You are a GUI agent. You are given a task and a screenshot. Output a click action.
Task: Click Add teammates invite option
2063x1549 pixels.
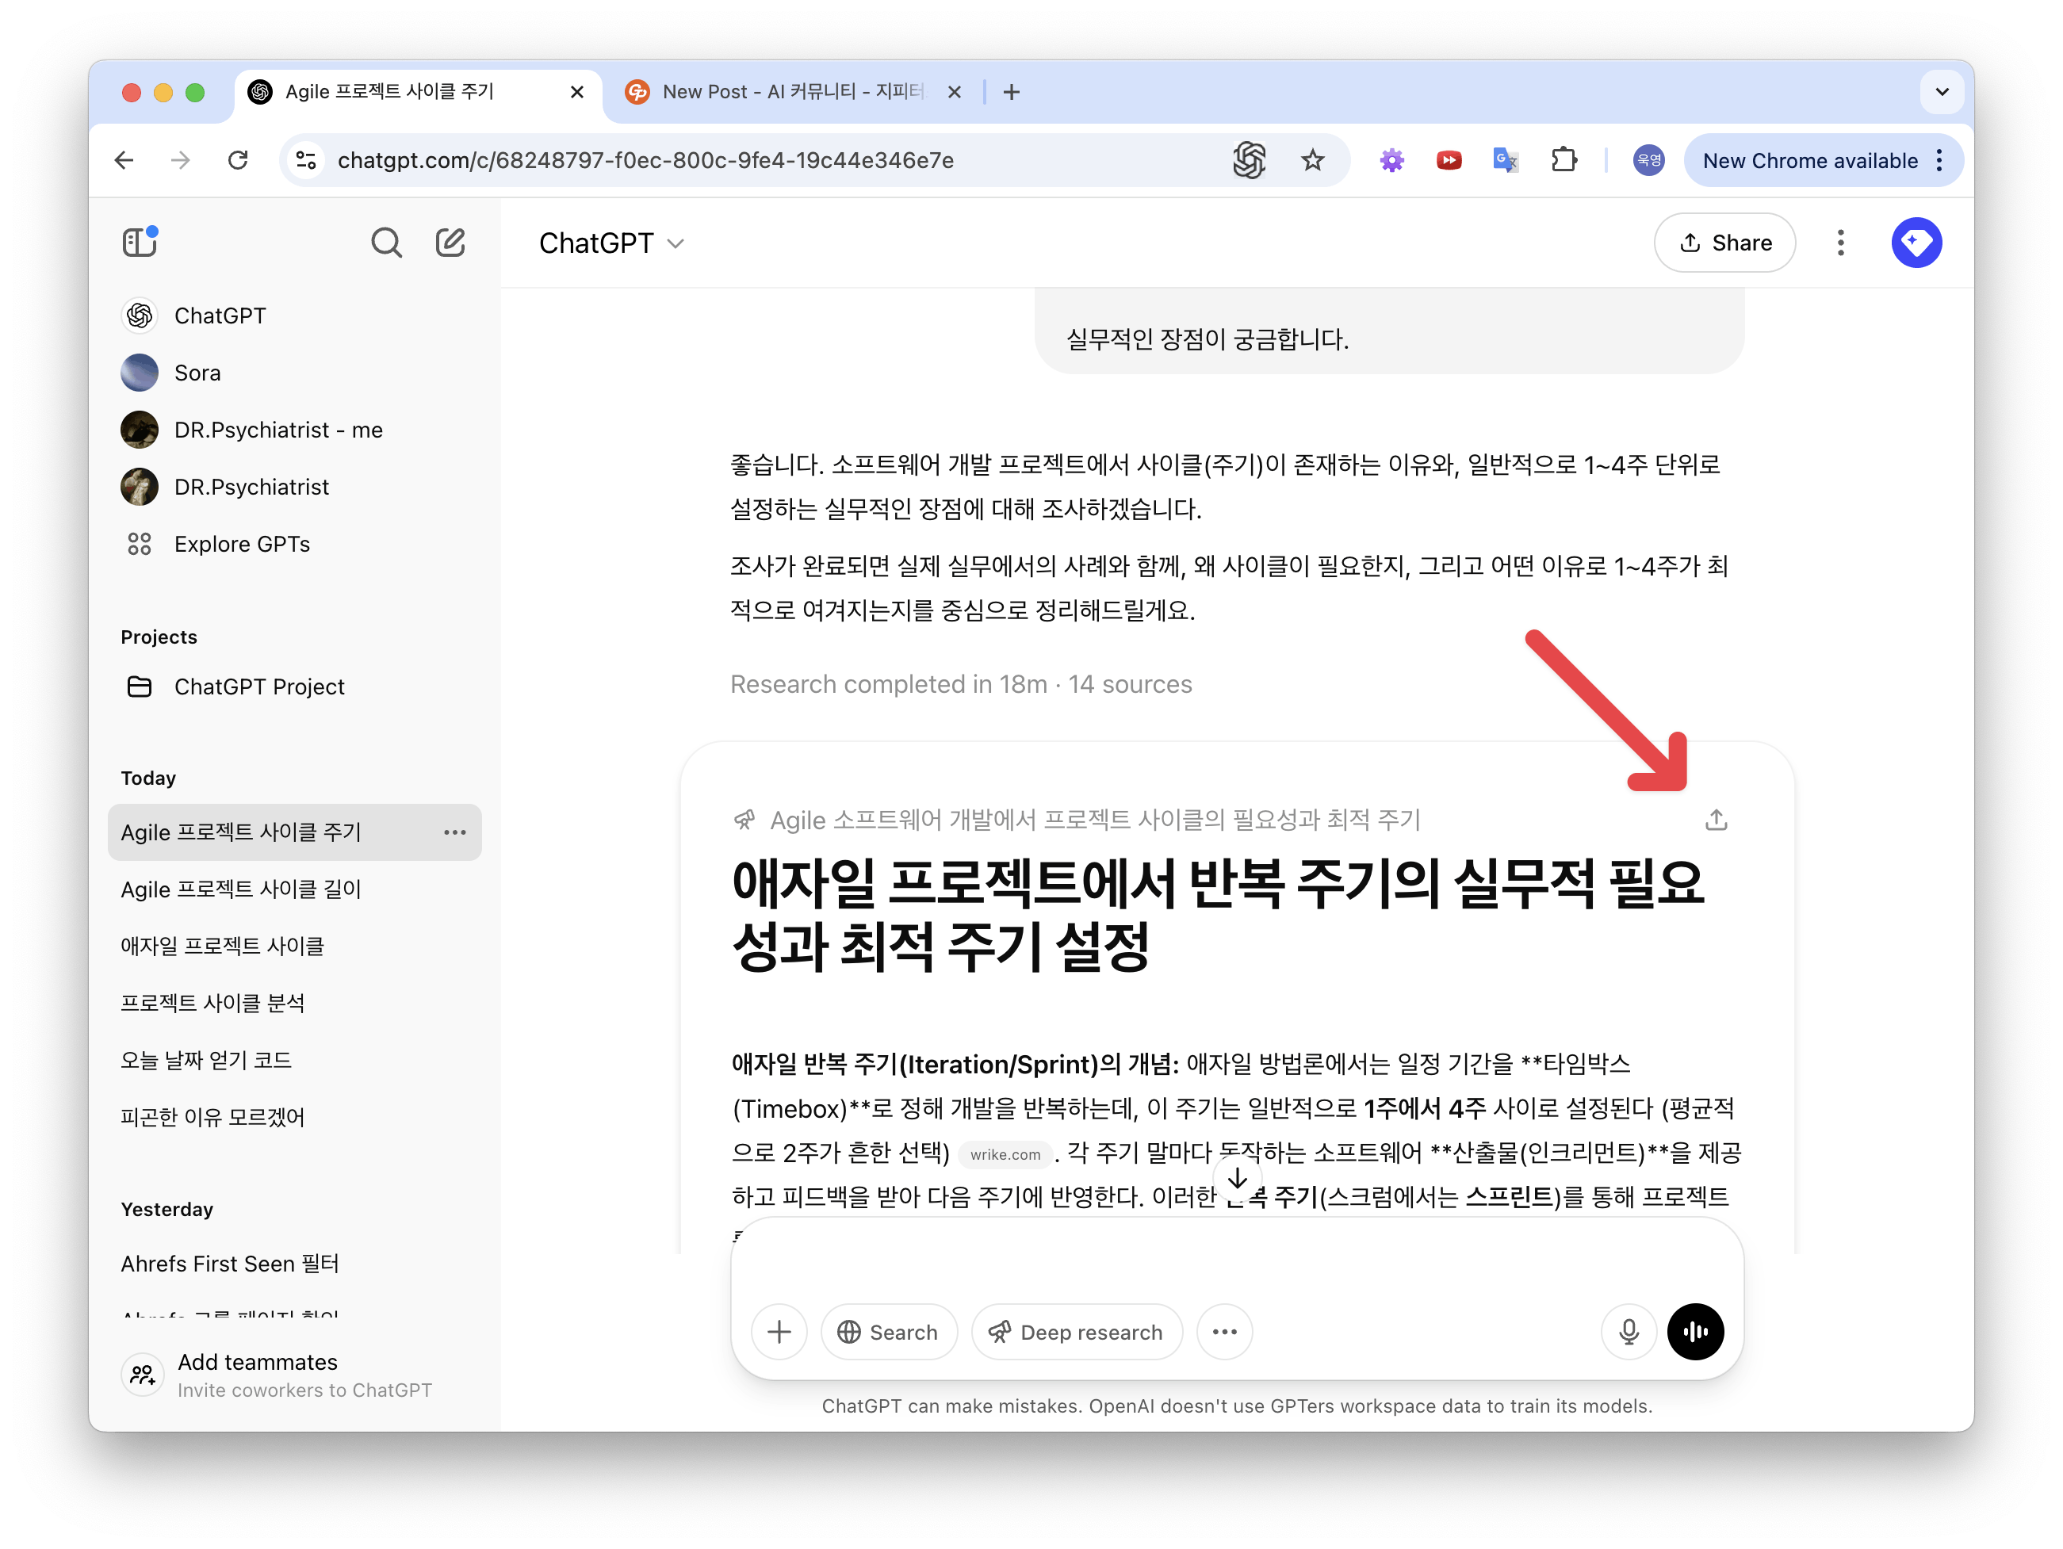click(295, 1375)
